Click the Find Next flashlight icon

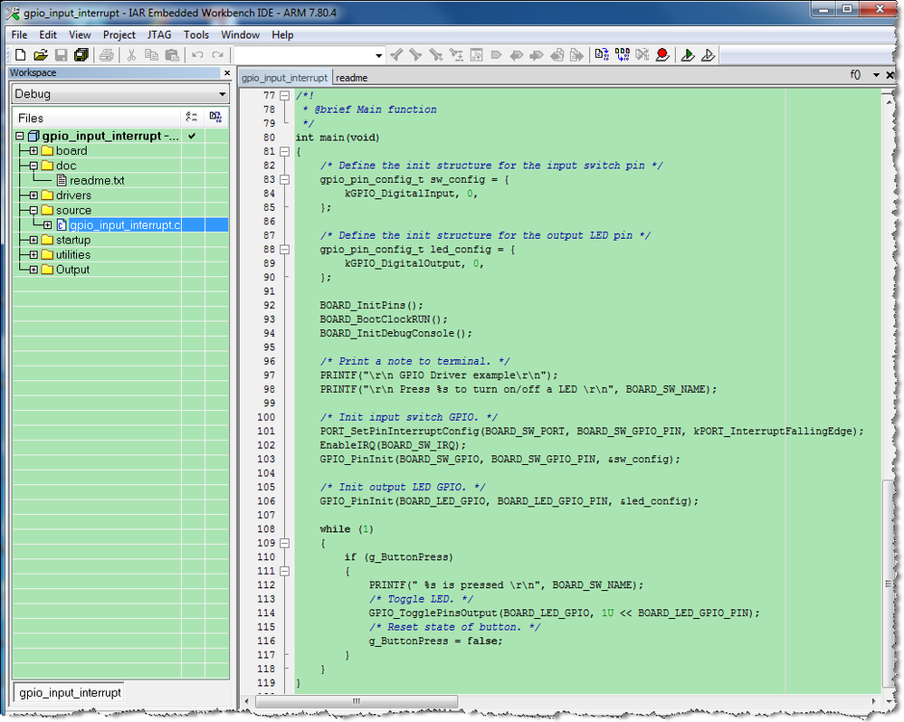(415, 55)
